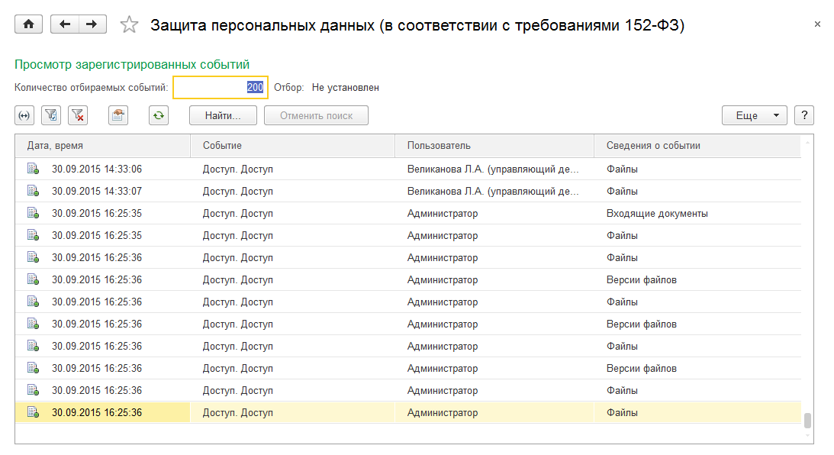Click the Найти... button
Image resolution: width=834 pixels, height=455 pixels.
click(x=223, y=115)
